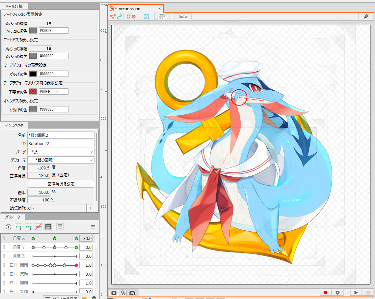Screen dimensions: 375x299
Task: Toggle the lock clip on 左目 開閉 row
Action: 4,265
